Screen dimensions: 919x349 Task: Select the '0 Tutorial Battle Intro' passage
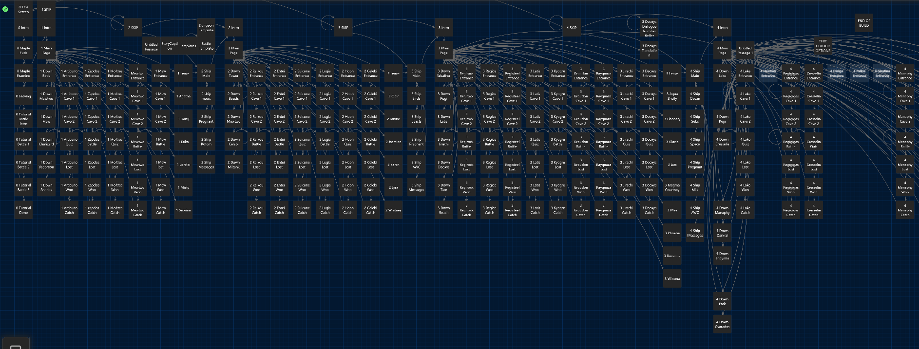coord(23,119)
